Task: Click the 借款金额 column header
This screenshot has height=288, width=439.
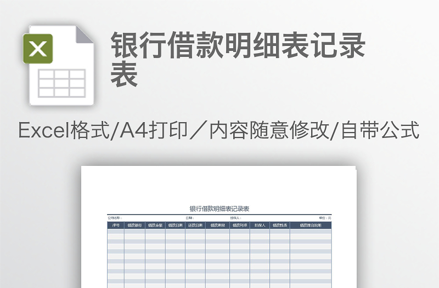Action: (x=155, y=225)
